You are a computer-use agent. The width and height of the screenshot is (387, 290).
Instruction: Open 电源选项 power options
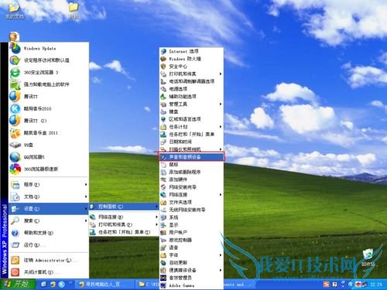[x=191, y=89]
